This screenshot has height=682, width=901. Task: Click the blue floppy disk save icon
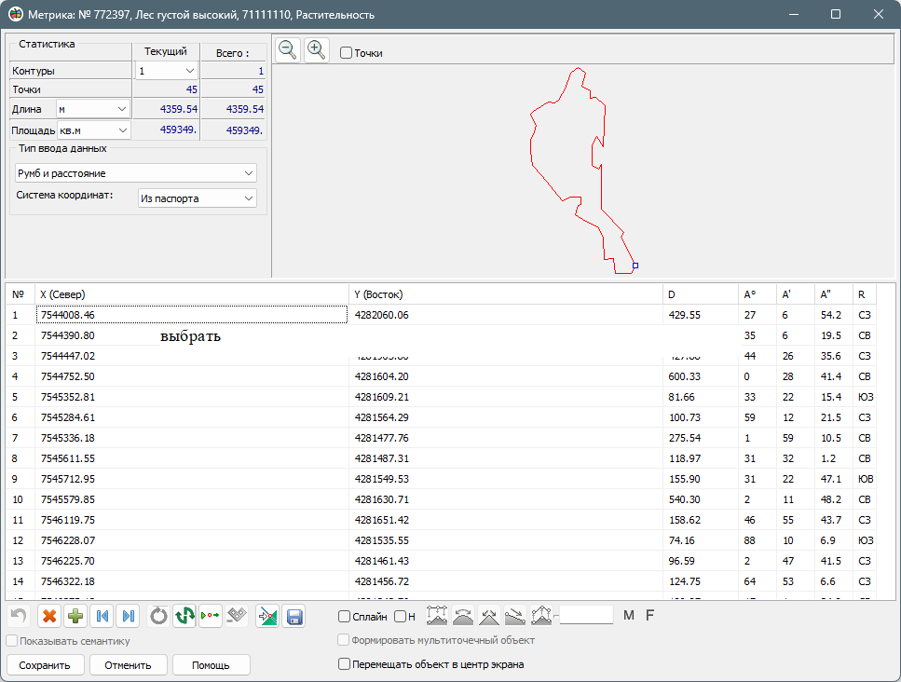294,616
